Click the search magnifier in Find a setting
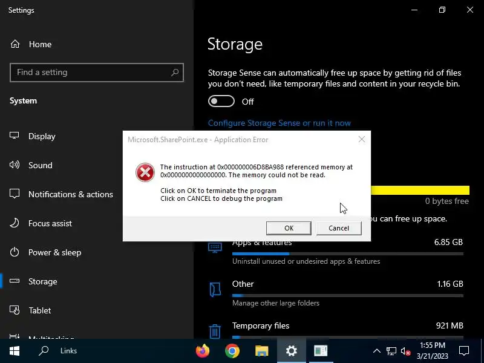Image resolution: width=484 pixels, height=363 pixels. click(175, 72)
